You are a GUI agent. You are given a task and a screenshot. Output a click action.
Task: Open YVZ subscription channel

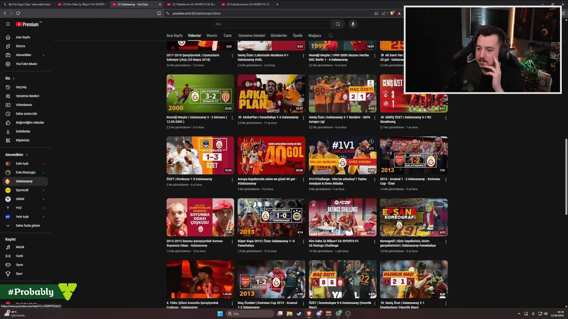[24, 208]
